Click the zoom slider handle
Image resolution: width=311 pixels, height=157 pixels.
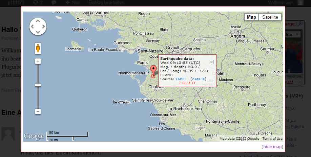[38, 85]
